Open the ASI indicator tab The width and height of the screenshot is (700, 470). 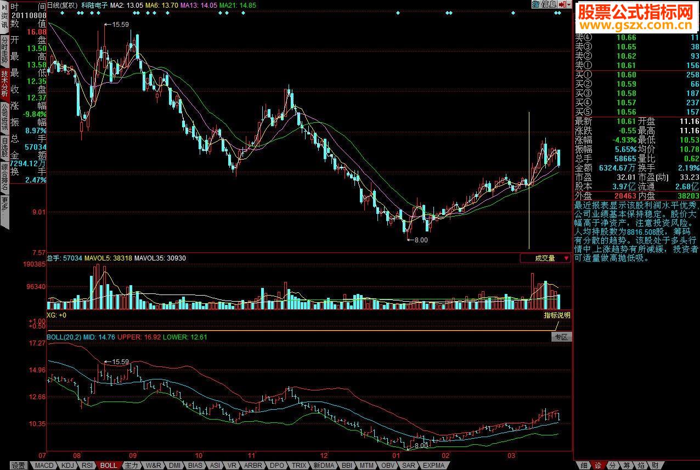point(214,466)
